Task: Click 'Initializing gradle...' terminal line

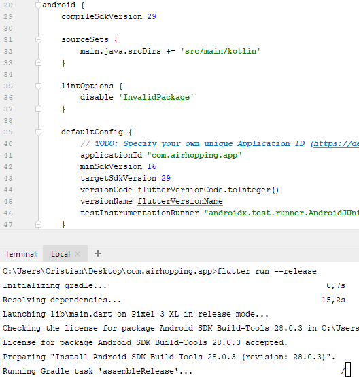Action: coord(54,285)
